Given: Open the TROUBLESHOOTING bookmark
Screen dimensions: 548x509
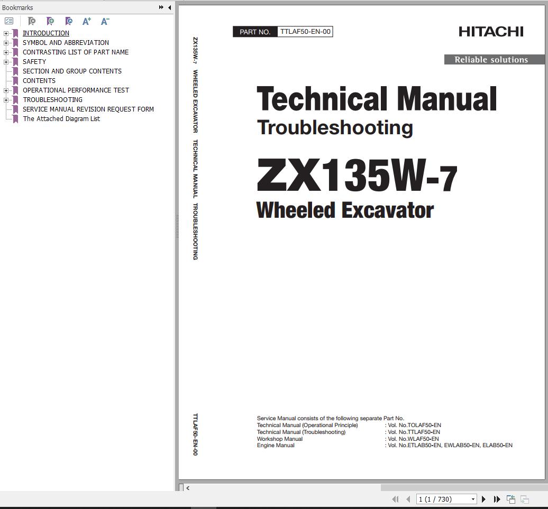Looking at the screenshot, I should (52, 100).
